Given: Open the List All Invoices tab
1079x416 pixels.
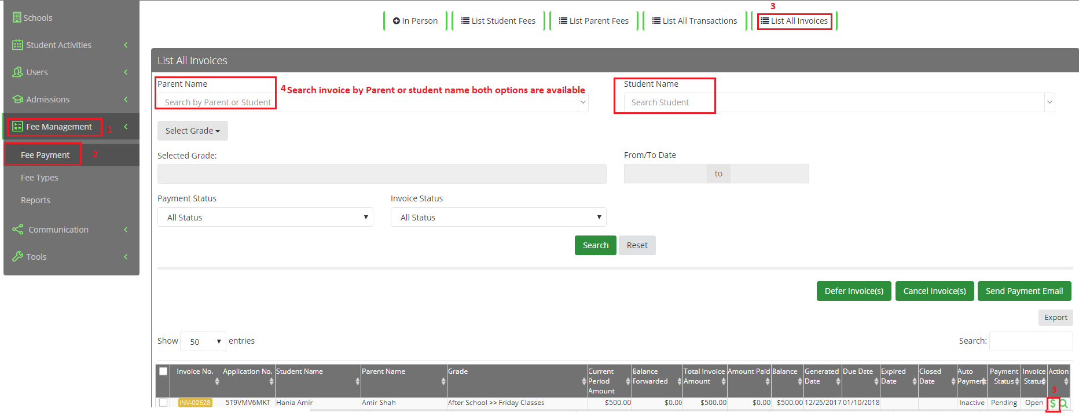Looking at the screenshot, I should click(x=794, y=21).
